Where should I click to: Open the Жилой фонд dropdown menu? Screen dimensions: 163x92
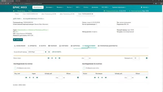tap(38, 7)
